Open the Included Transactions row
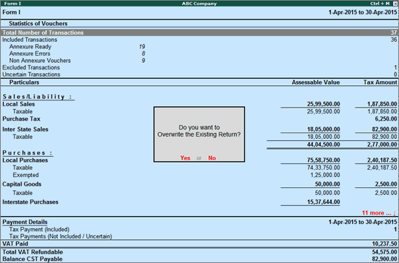 (199, 40)
